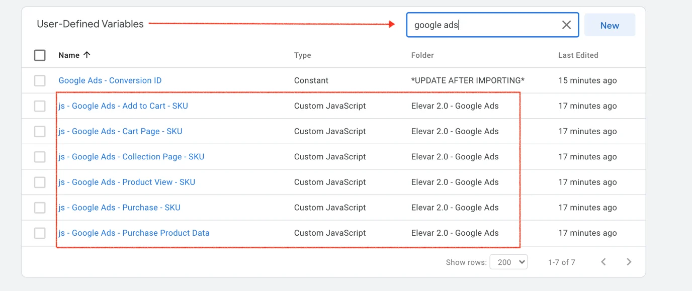Open the Google Ads - Conversion ID variable
The image size is (692, 291).
(x=110, y=80)
